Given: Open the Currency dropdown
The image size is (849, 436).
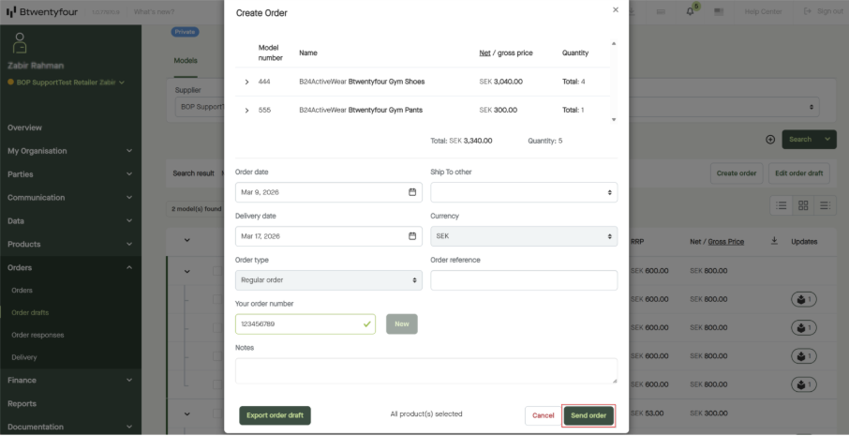Looking at the screenshot, I should [523, 236].
